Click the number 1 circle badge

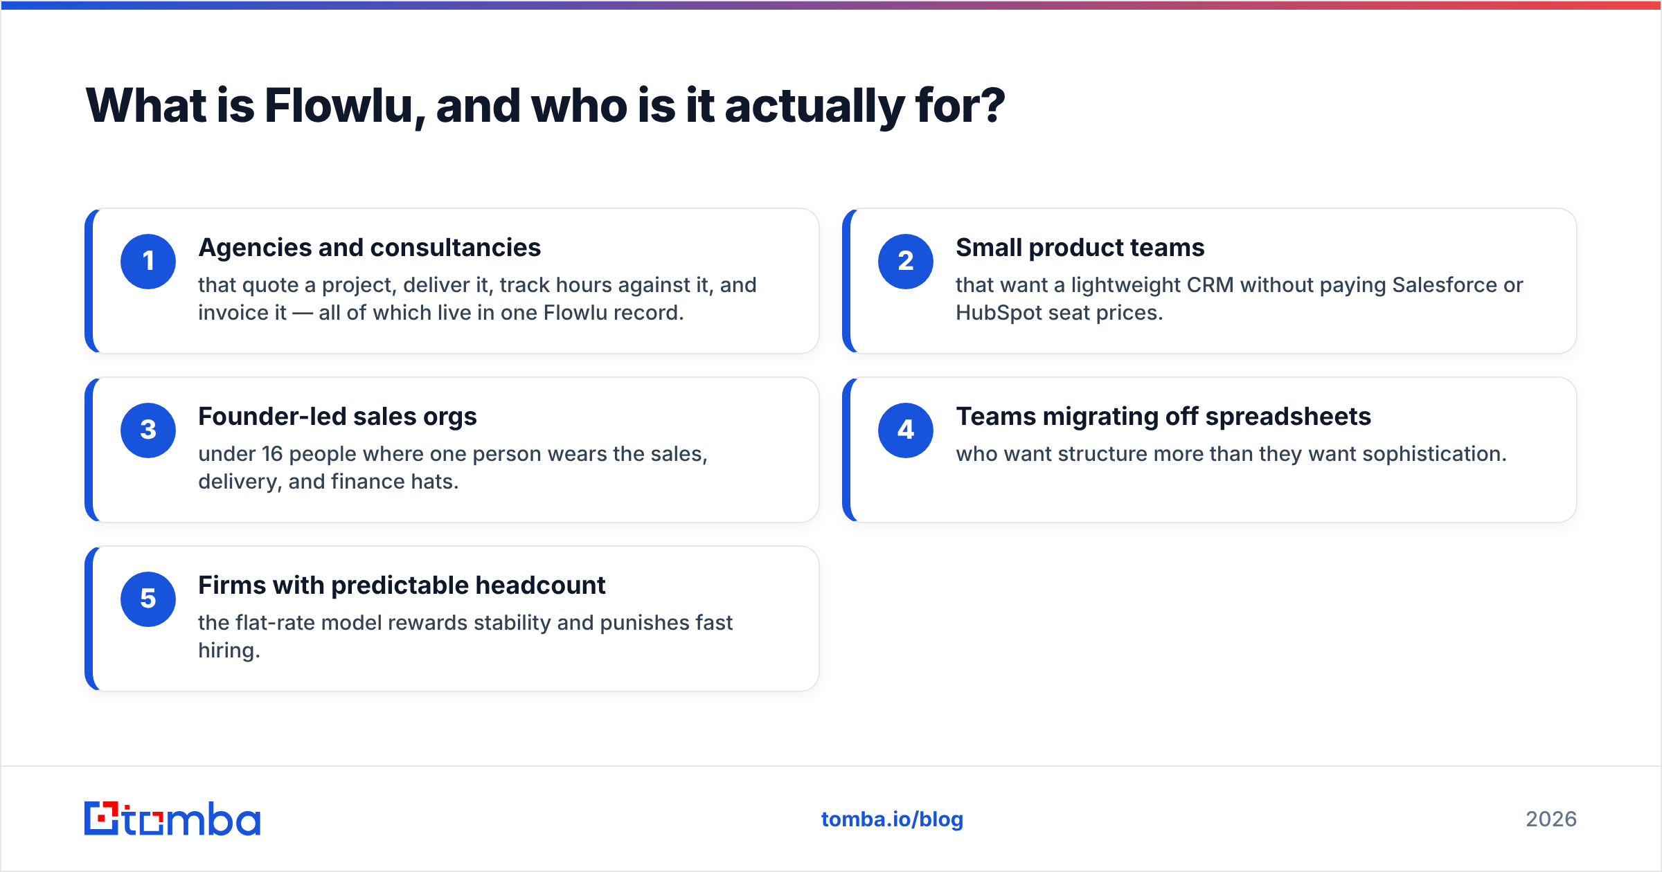click(148, 262)
